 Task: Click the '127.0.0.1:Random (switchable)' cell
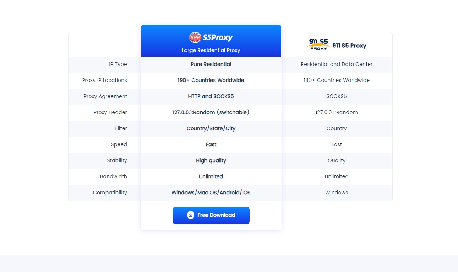(211, 112)
